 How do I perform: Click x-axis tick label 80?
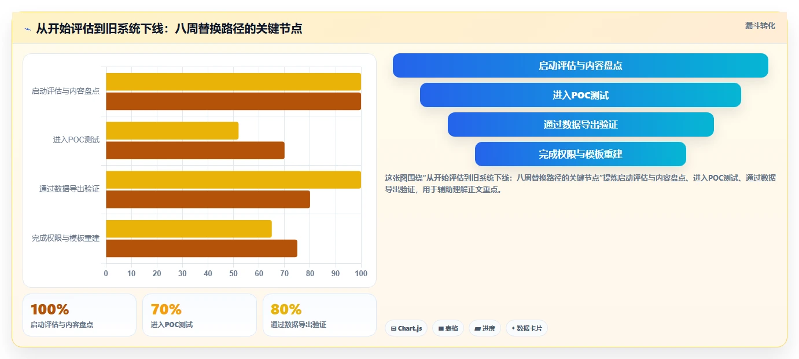tap(310, 273)
